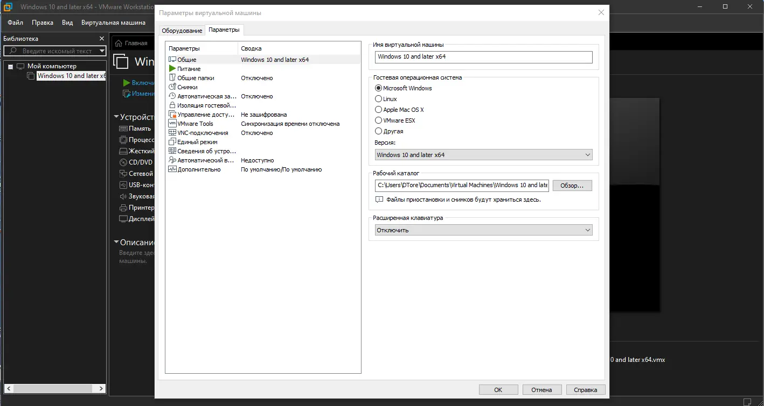This screenshot has height=406, width=764.
Task: Open the Вид menu in VMware Workstation
Action: coord(67,23)
